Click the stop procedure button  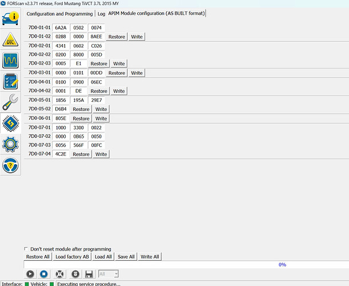click(44, 274)
